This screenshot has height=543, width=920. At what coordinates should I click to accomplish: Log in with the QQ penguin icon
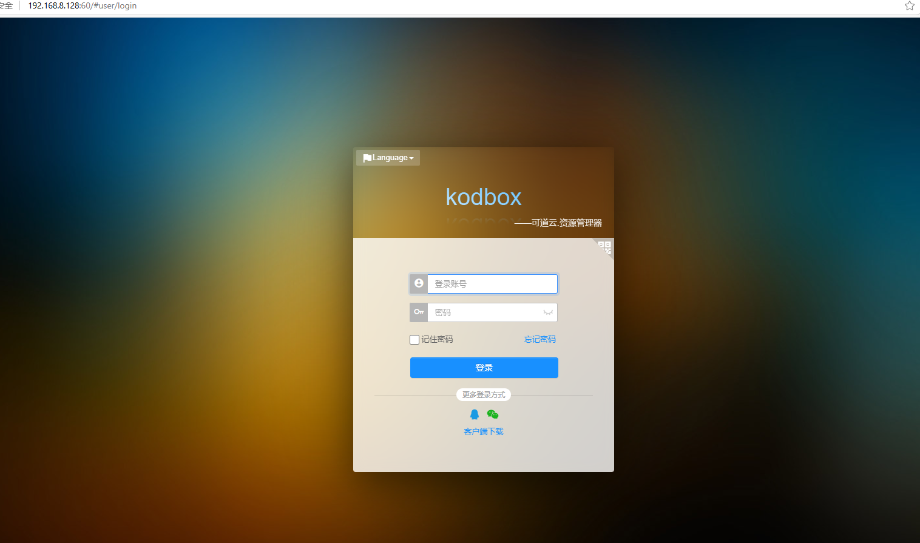pyautogui.click(x=475, y=414)
